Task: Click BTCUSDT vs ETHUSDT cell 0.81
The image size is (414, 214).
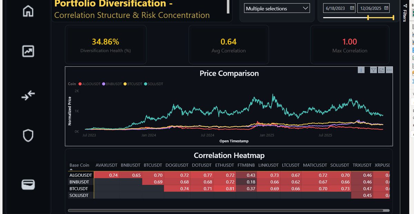Action: click(x=225, y=189)
